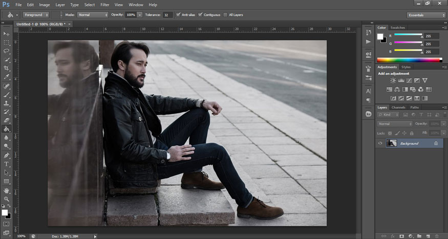The image size is (448, 239).
Task: Expand the Opacity 100% arrow in options bar
Action: (140, 15)
